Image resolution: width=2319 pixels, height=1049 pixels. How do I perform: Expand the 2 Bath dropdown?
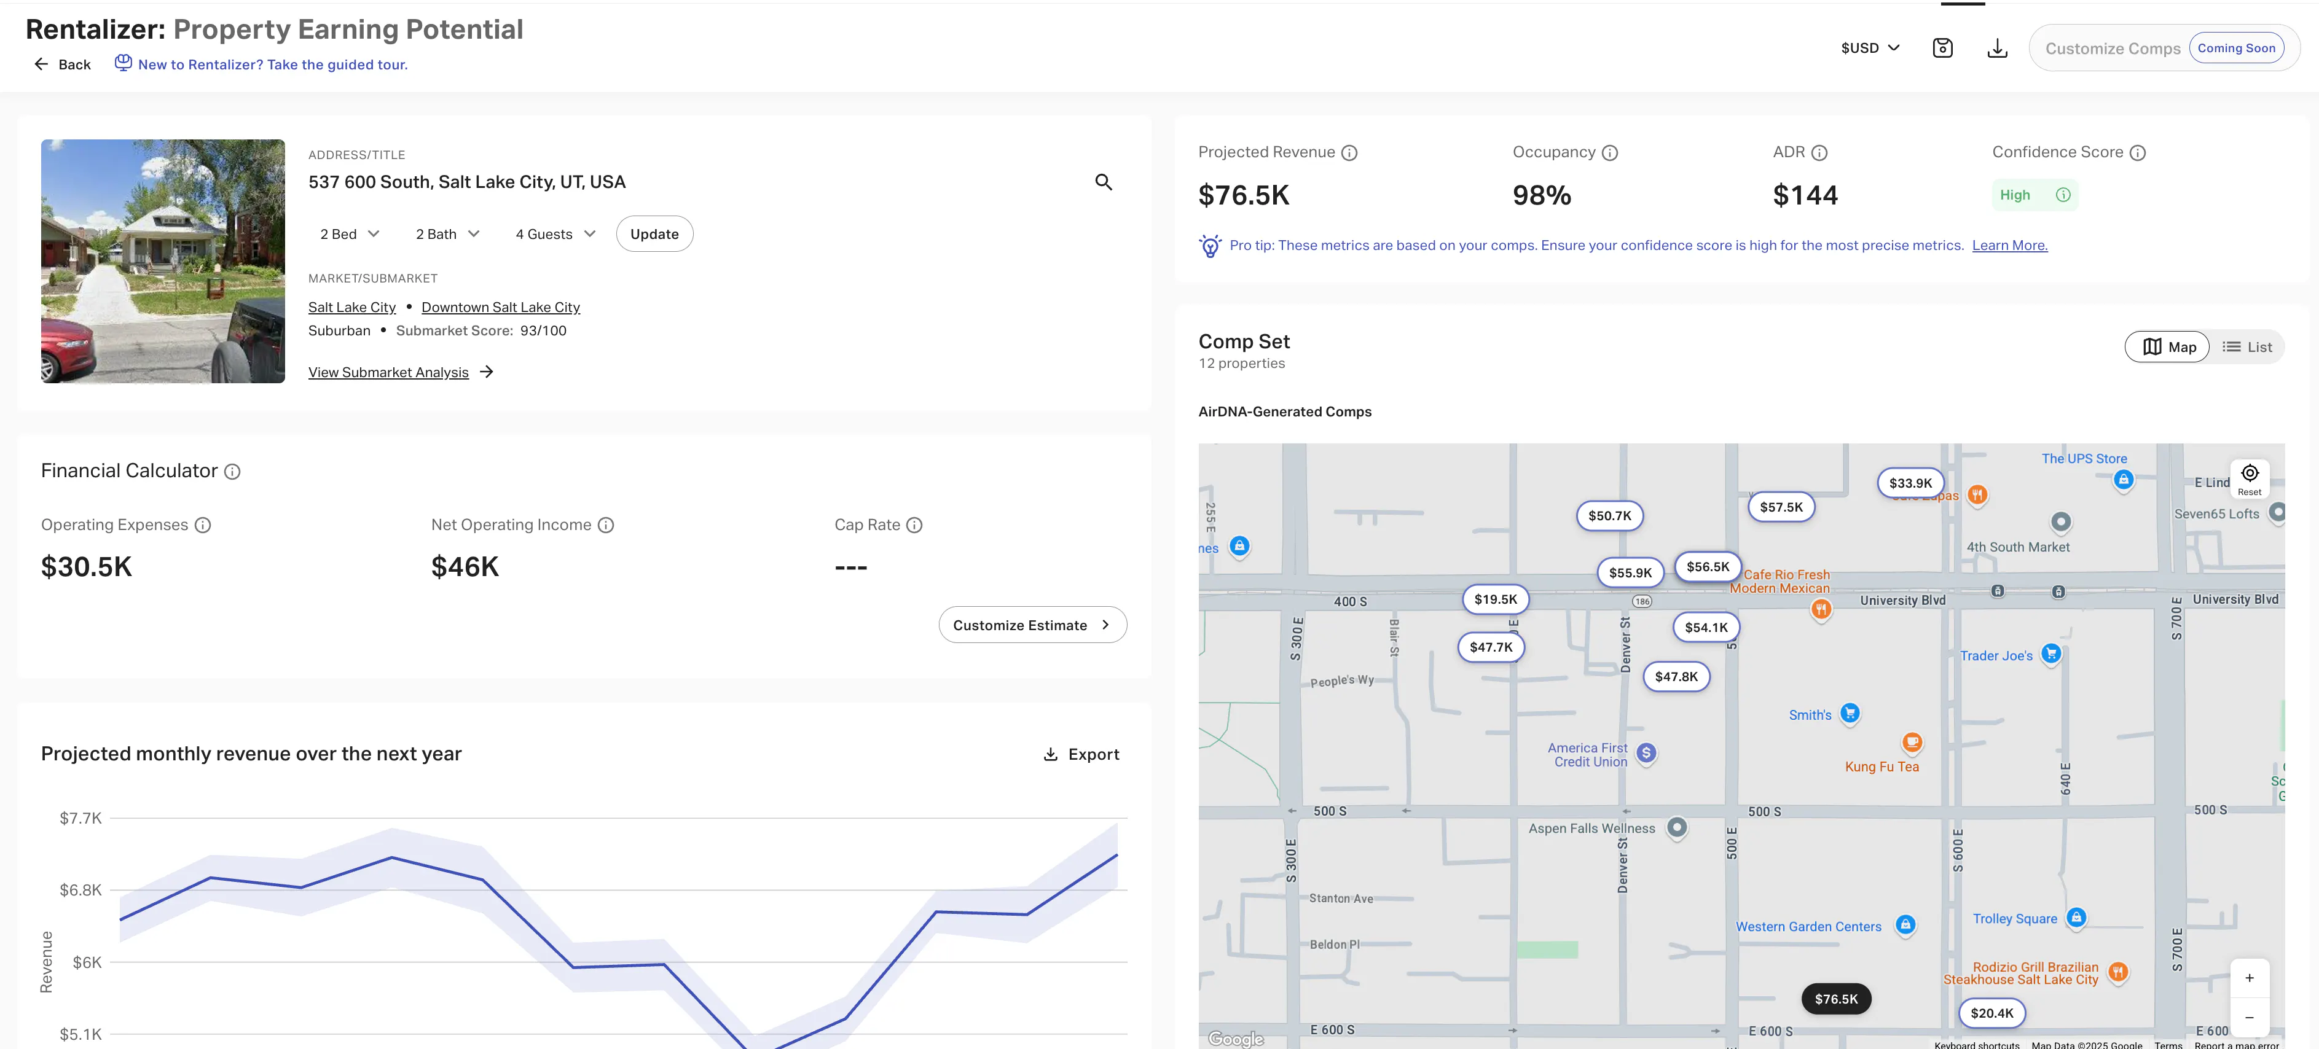(447, 234)
